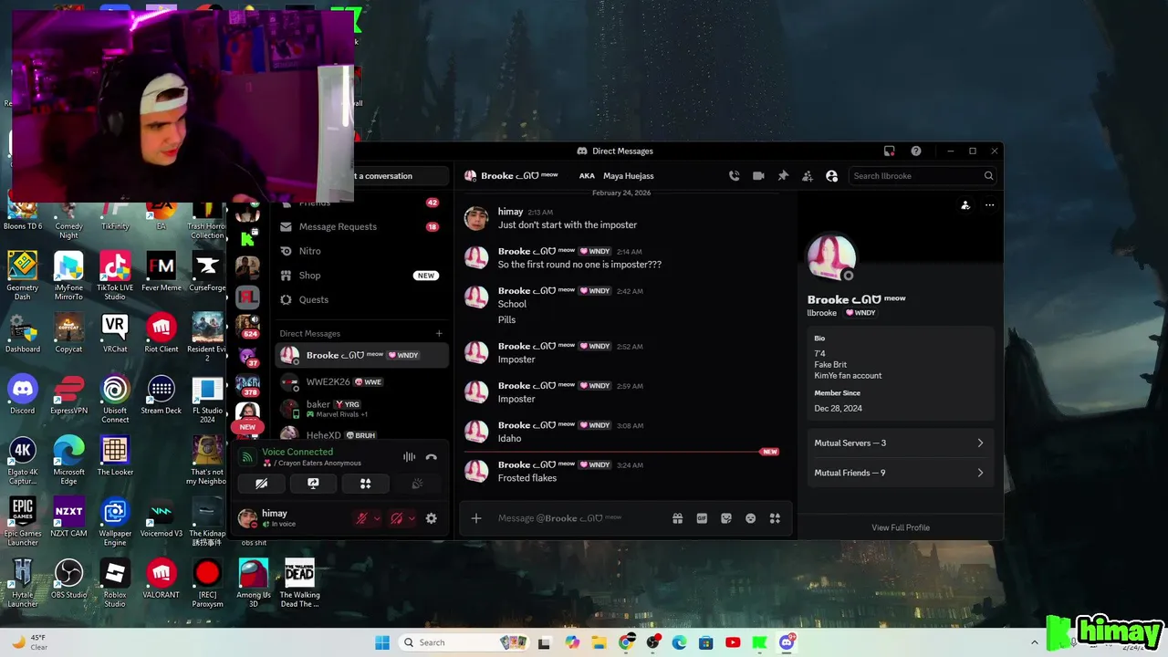Open the Nitro page
The image size is (1168, 657).
pos(361,251)
